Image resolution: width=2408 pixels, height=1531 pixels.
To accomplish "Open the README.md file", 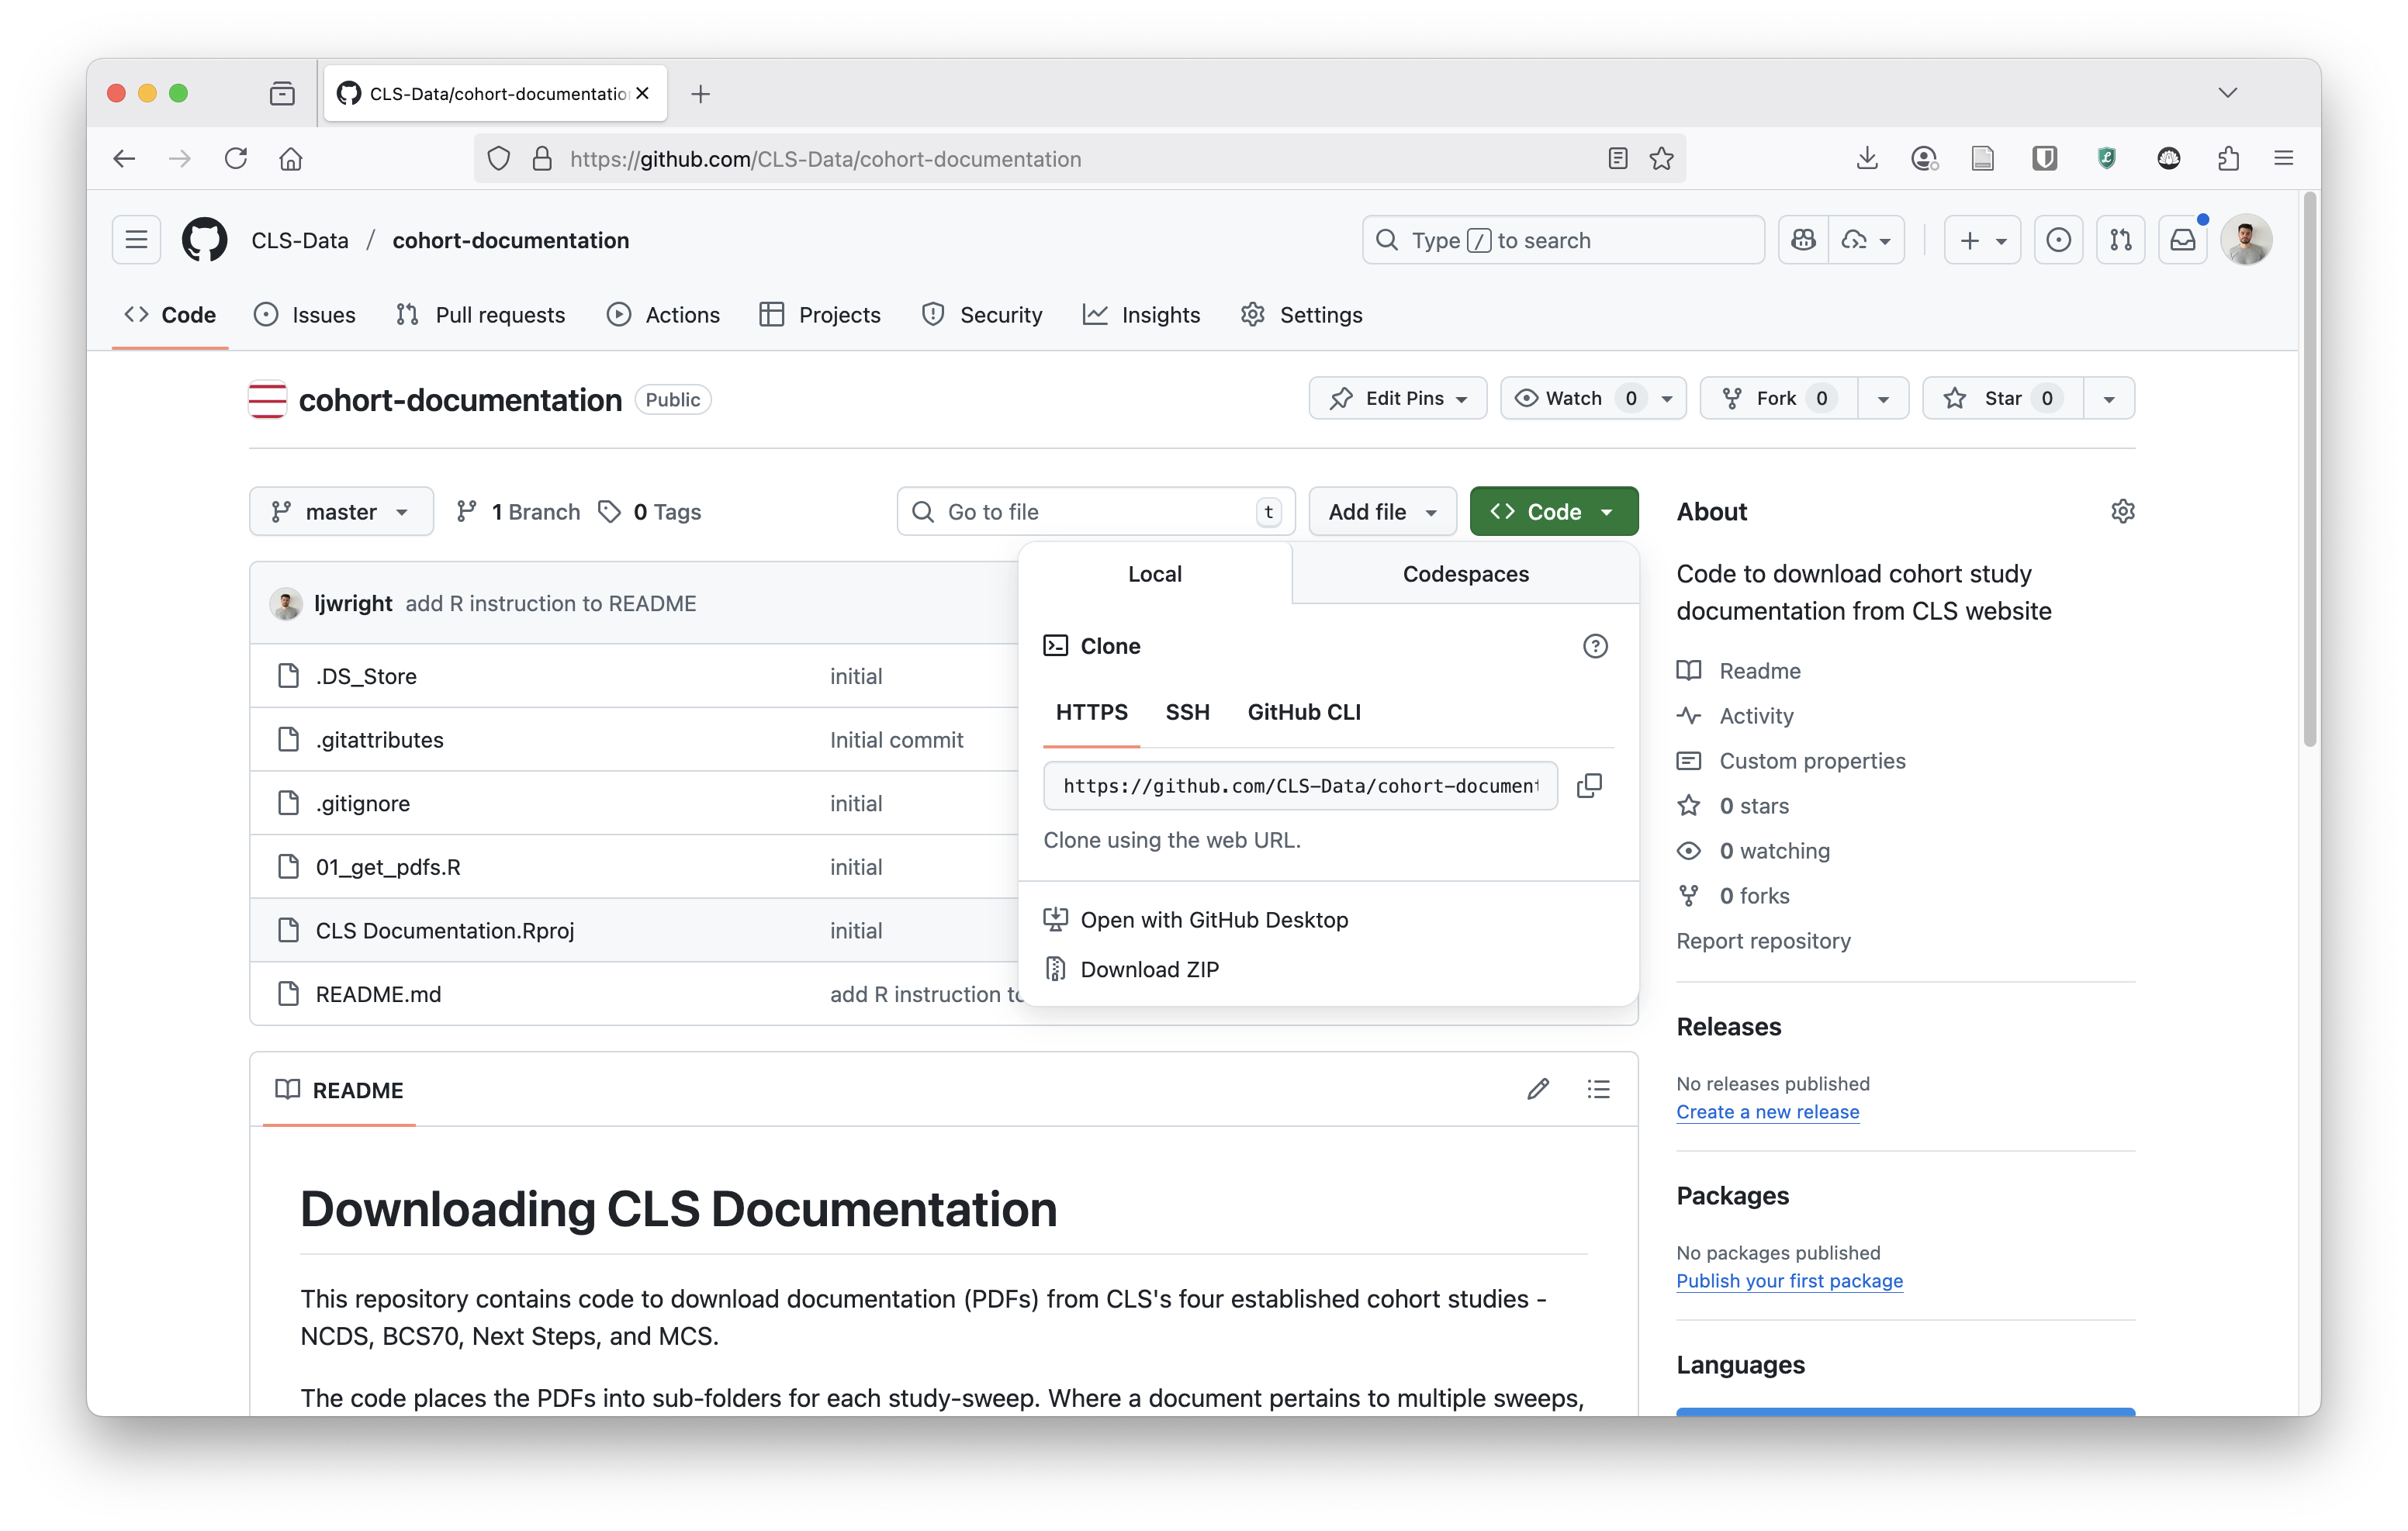I will tap(378, 993).
